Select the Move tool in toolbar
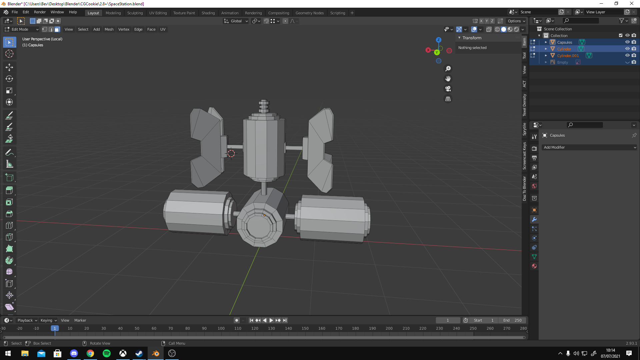Image resolution: width=640 pixels, height=360 pixels. click(9, 67)
